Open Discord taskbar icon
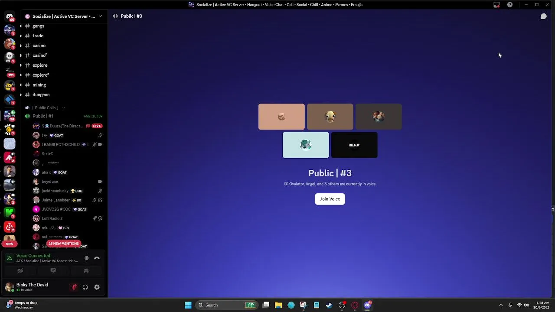The width and height of the screenshot is (555, 312). pyautogui.click(x=368, y=305)
